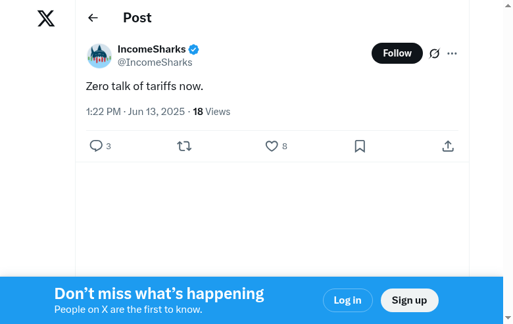
Task: Go back using the arrow icon
Action: [93, 18]
